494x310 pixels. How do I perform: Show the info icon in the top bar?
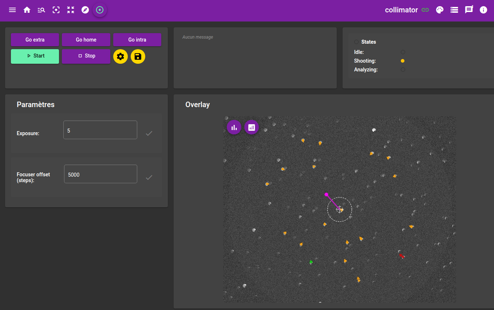pos(483,10)
